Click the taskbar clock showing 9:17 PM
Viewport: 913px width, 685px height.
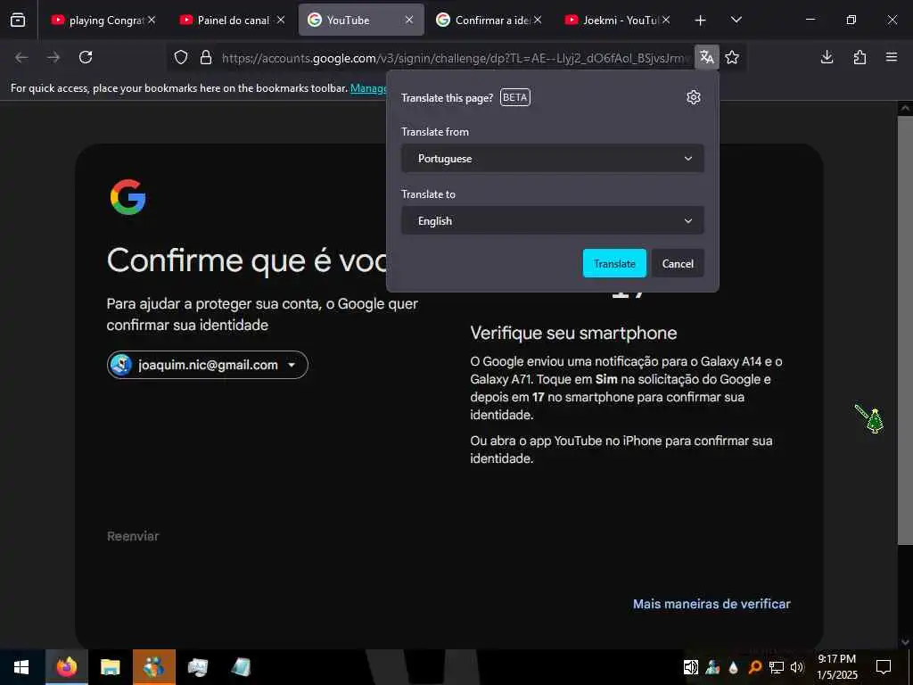[837, 667]
